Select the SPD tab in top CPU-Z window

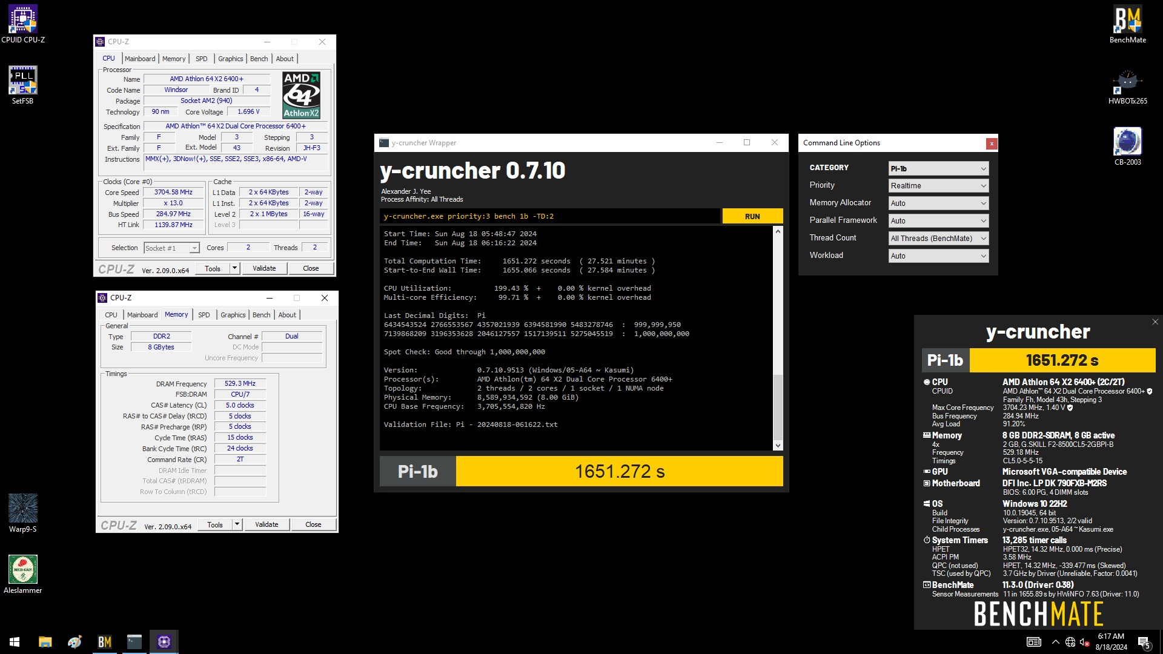202,59
